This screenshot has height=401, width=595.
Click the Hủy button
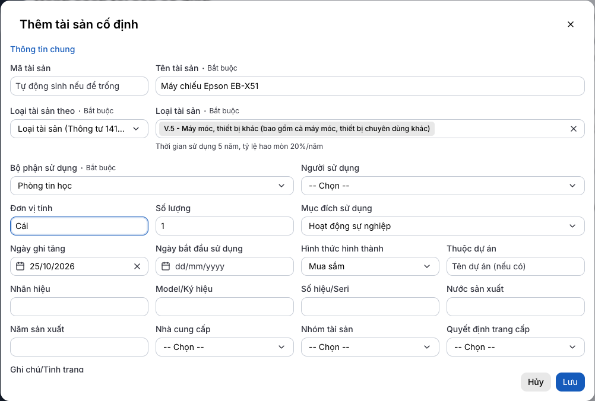click(x=536, y=382)
